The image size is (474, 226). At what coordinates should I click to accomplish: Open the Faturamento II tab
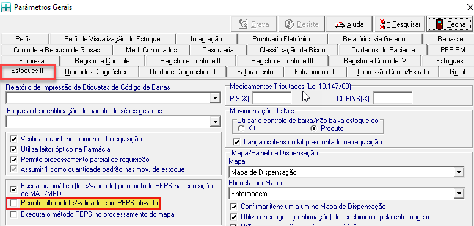pyautogui.click(x=315, y=72)
